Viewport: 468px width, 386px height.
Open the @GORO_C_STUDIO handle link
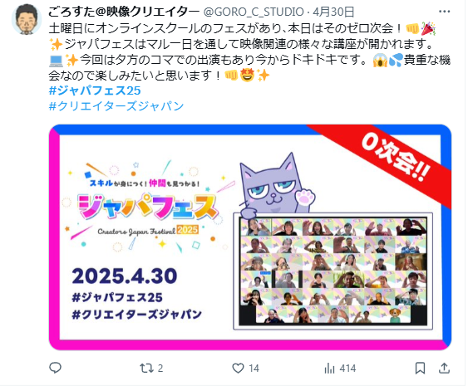pos(254,12)
